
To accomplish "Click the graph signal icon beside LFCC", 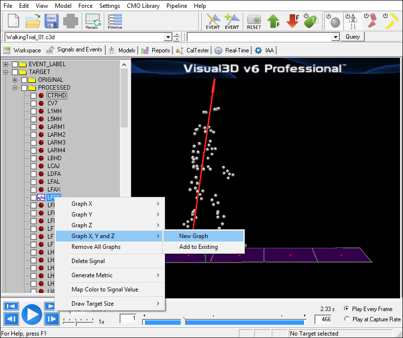I will click(x=41, y=197).
